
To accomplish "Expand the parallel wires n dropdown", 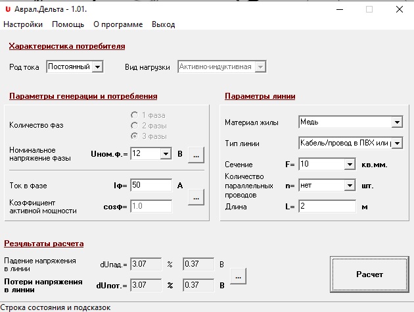I will click(350, 186).
